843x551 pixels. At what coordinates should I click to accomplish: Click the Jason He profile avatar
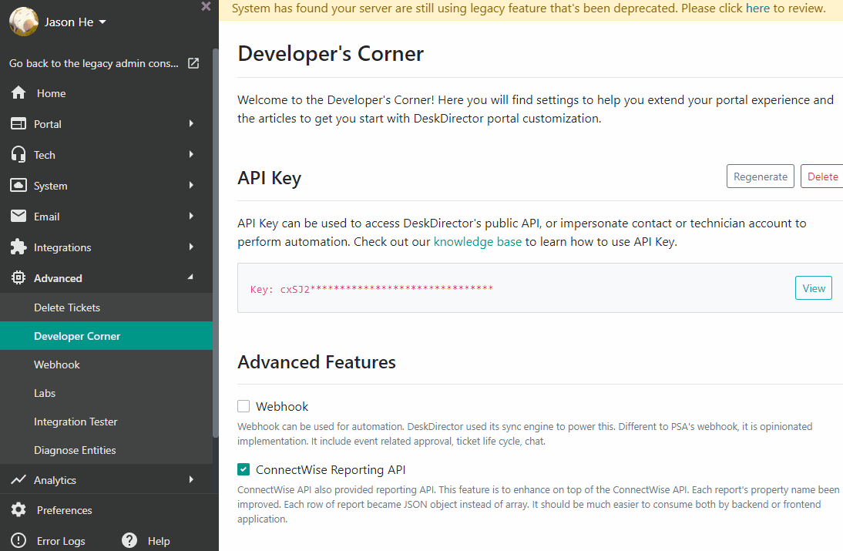coord(24,22)
